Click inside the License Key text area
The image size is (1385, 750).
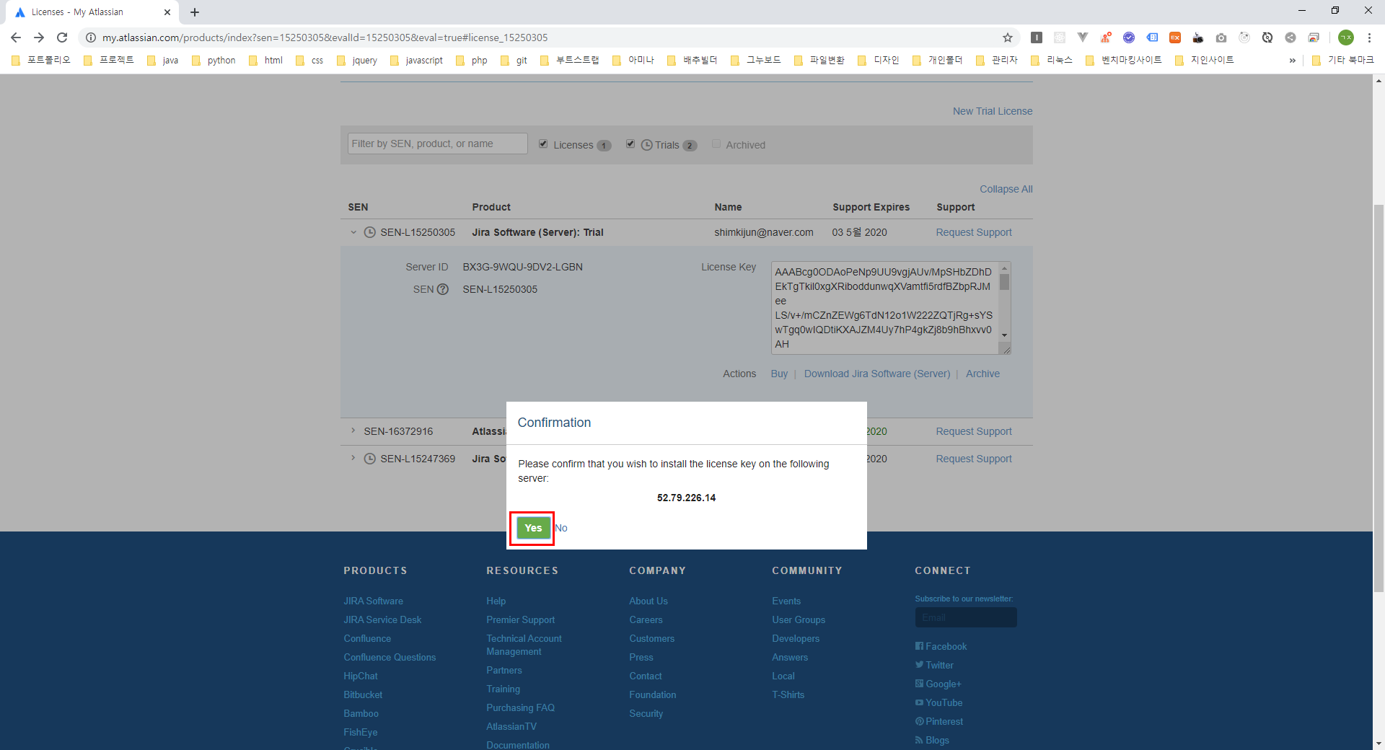tap(884, 308)
